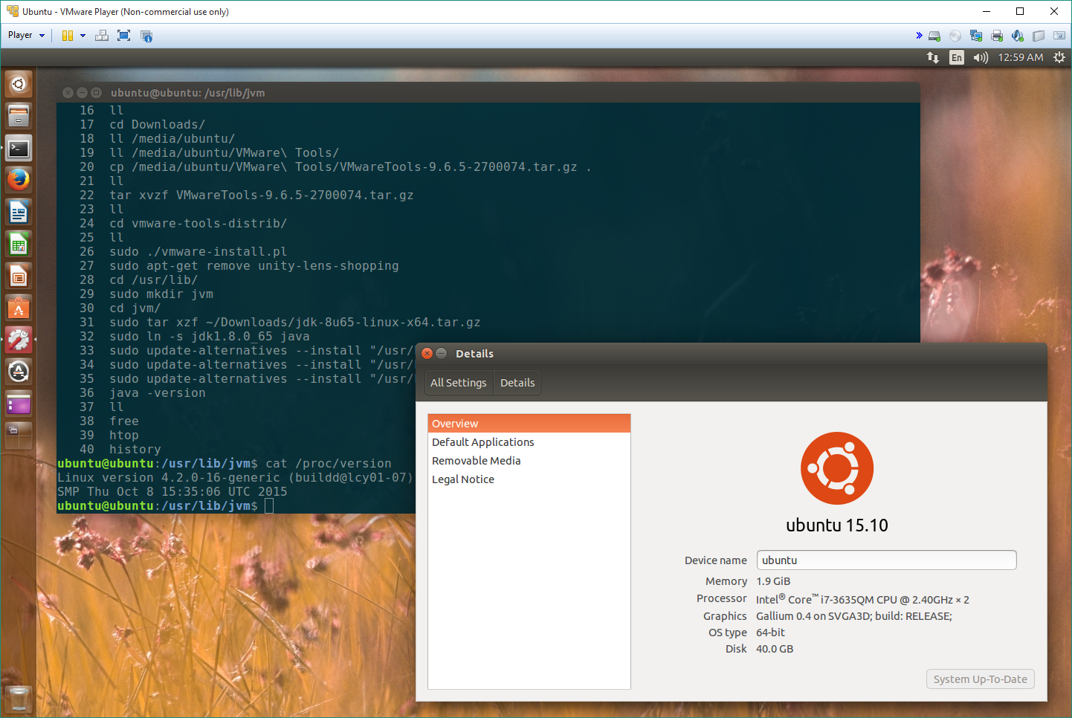The width and height of the screenshot is (1072, 718).
Task: Pause the virtual machine in VMware
Action: [68, 36]
